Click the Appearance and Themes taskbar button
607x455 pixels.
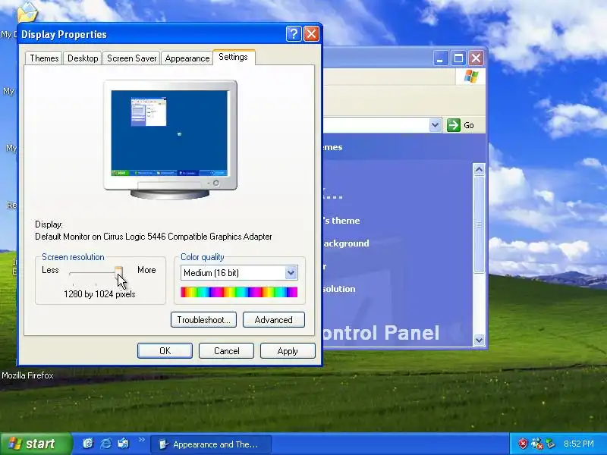211,444
